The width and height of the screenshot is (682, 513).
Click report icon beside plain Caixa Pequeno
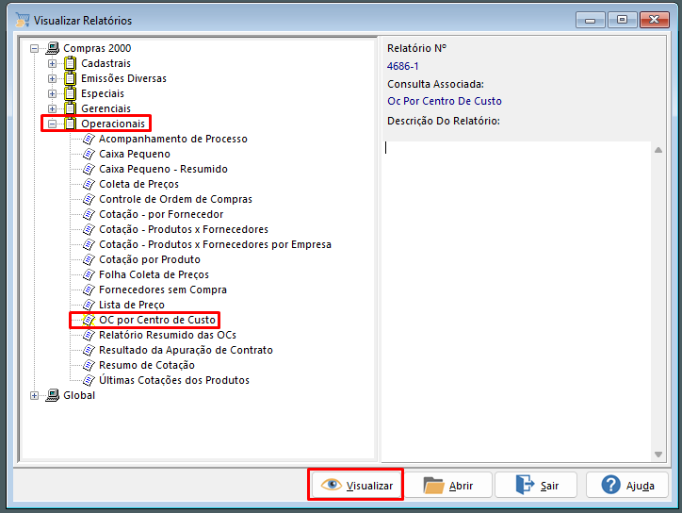(x=89, y=154)
